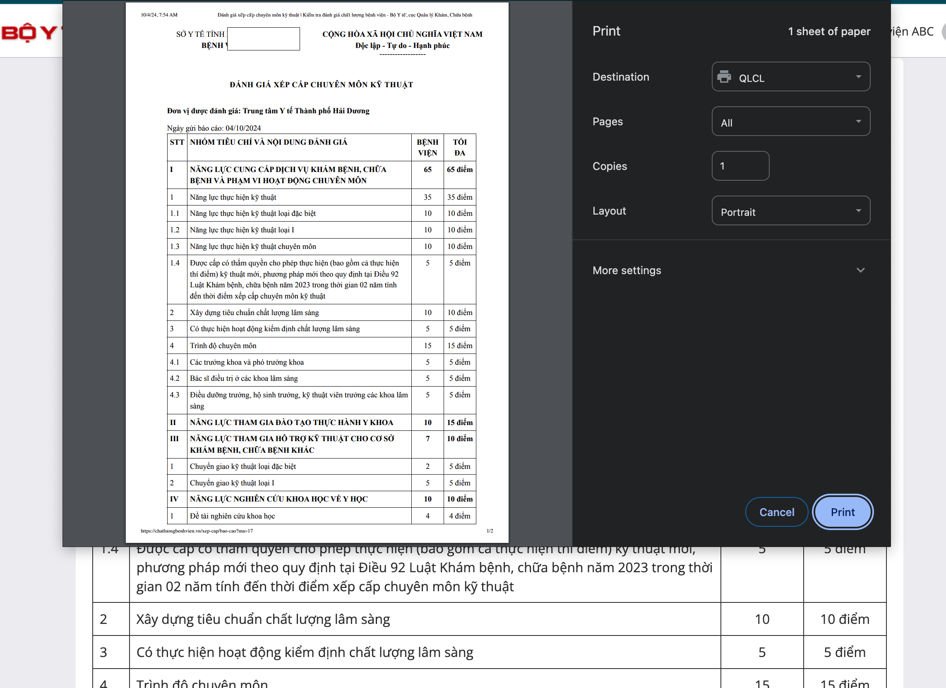The image size is (946, 688).
Task: Click the printer icon in Destination field
Action: [x=724, y=76]
